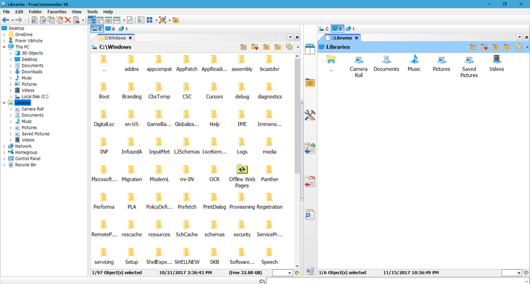Viewport: 530px width, 284px height.
Task: Swap panels using splitter top icon
Action: coord(310,49)
